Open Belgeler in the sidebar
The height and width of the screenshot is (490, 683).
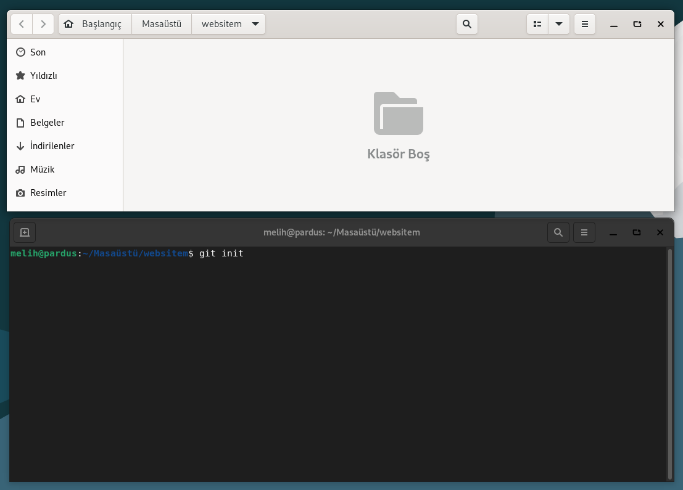pos(65,123)
